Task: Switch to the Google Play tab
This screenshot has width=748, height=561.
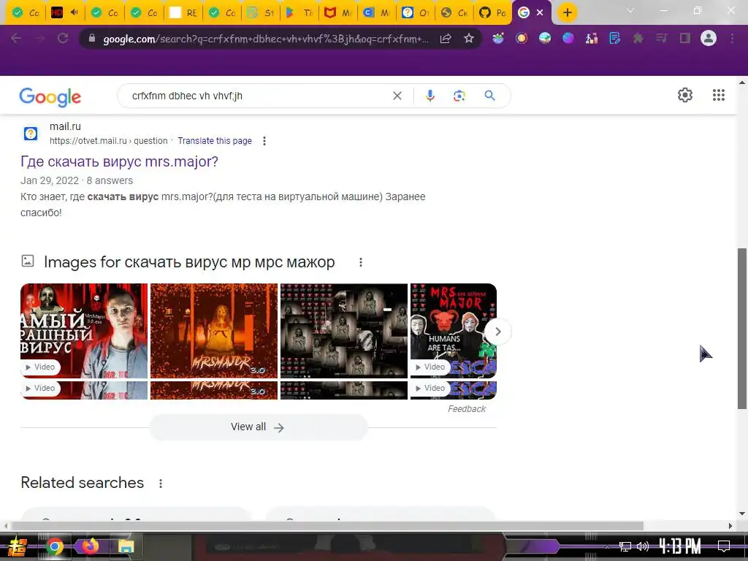Action: point(298,12)
